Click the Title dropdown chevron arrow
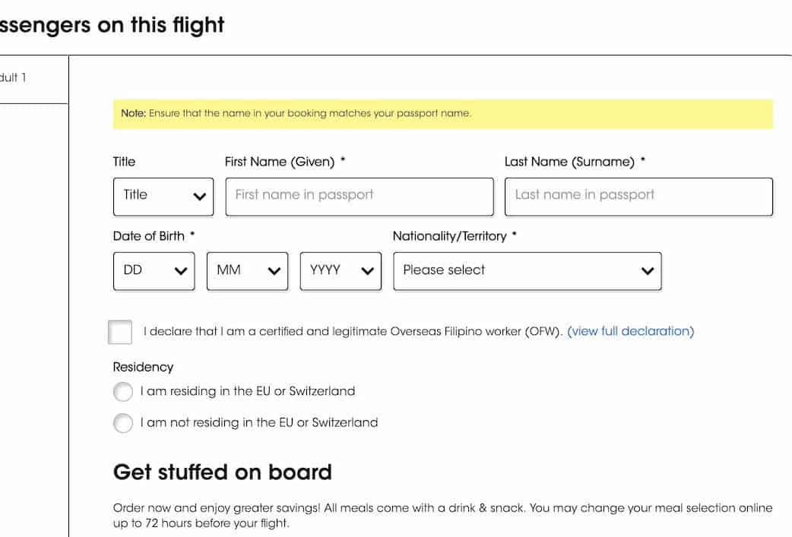The width and height of the screenshot is (792, 537). (x=199, y=196)
